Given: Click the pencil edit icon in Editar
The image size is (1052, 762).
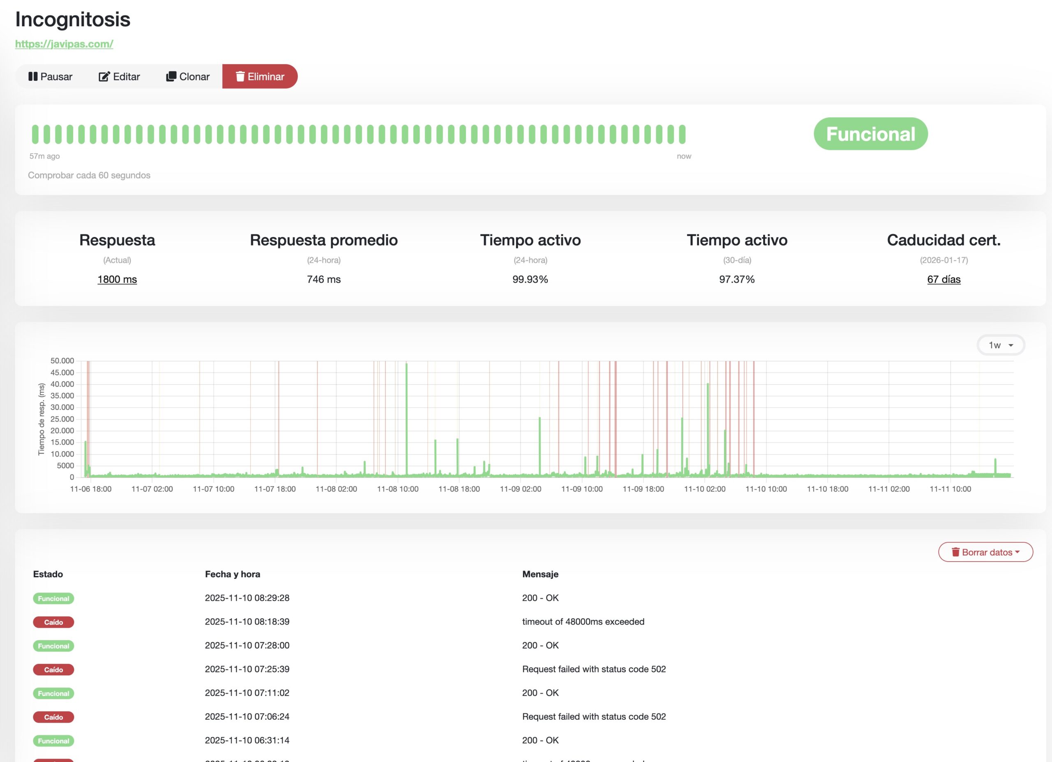Looking at the screenshot, I should click(x=104, y=76).
